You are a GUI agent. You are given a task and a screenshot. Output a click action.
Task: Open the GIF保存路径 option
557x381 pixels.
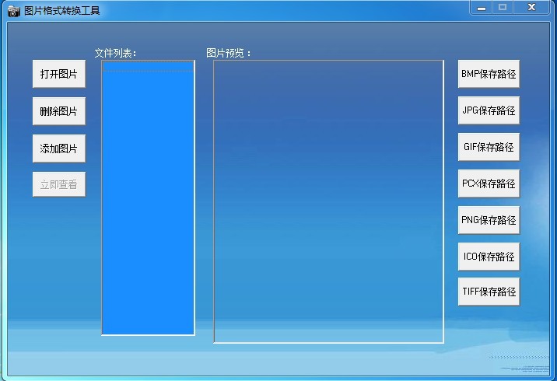coord(489,147)
